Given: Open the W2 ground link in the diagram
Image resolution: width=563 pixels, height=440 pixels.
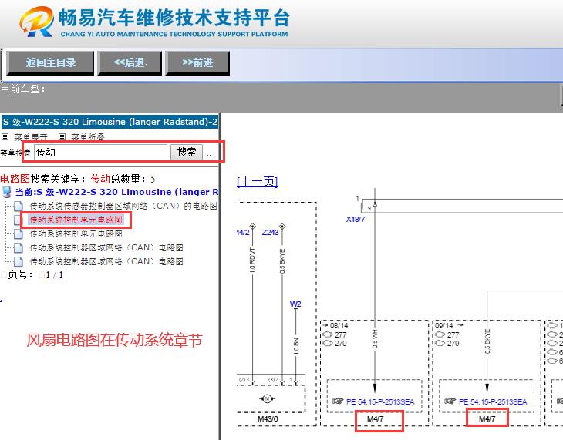Looking at the screenshot, I should (x=295, y=304).
